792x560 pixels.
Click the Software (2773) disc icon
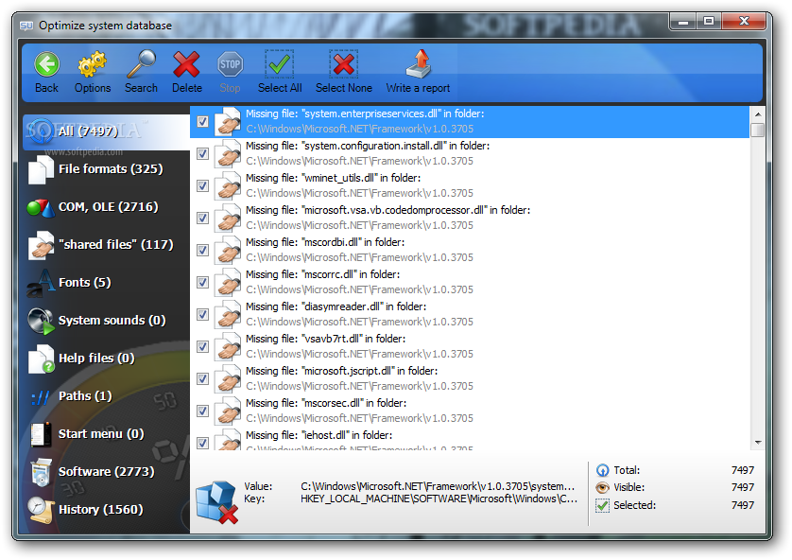pos(41,472)
